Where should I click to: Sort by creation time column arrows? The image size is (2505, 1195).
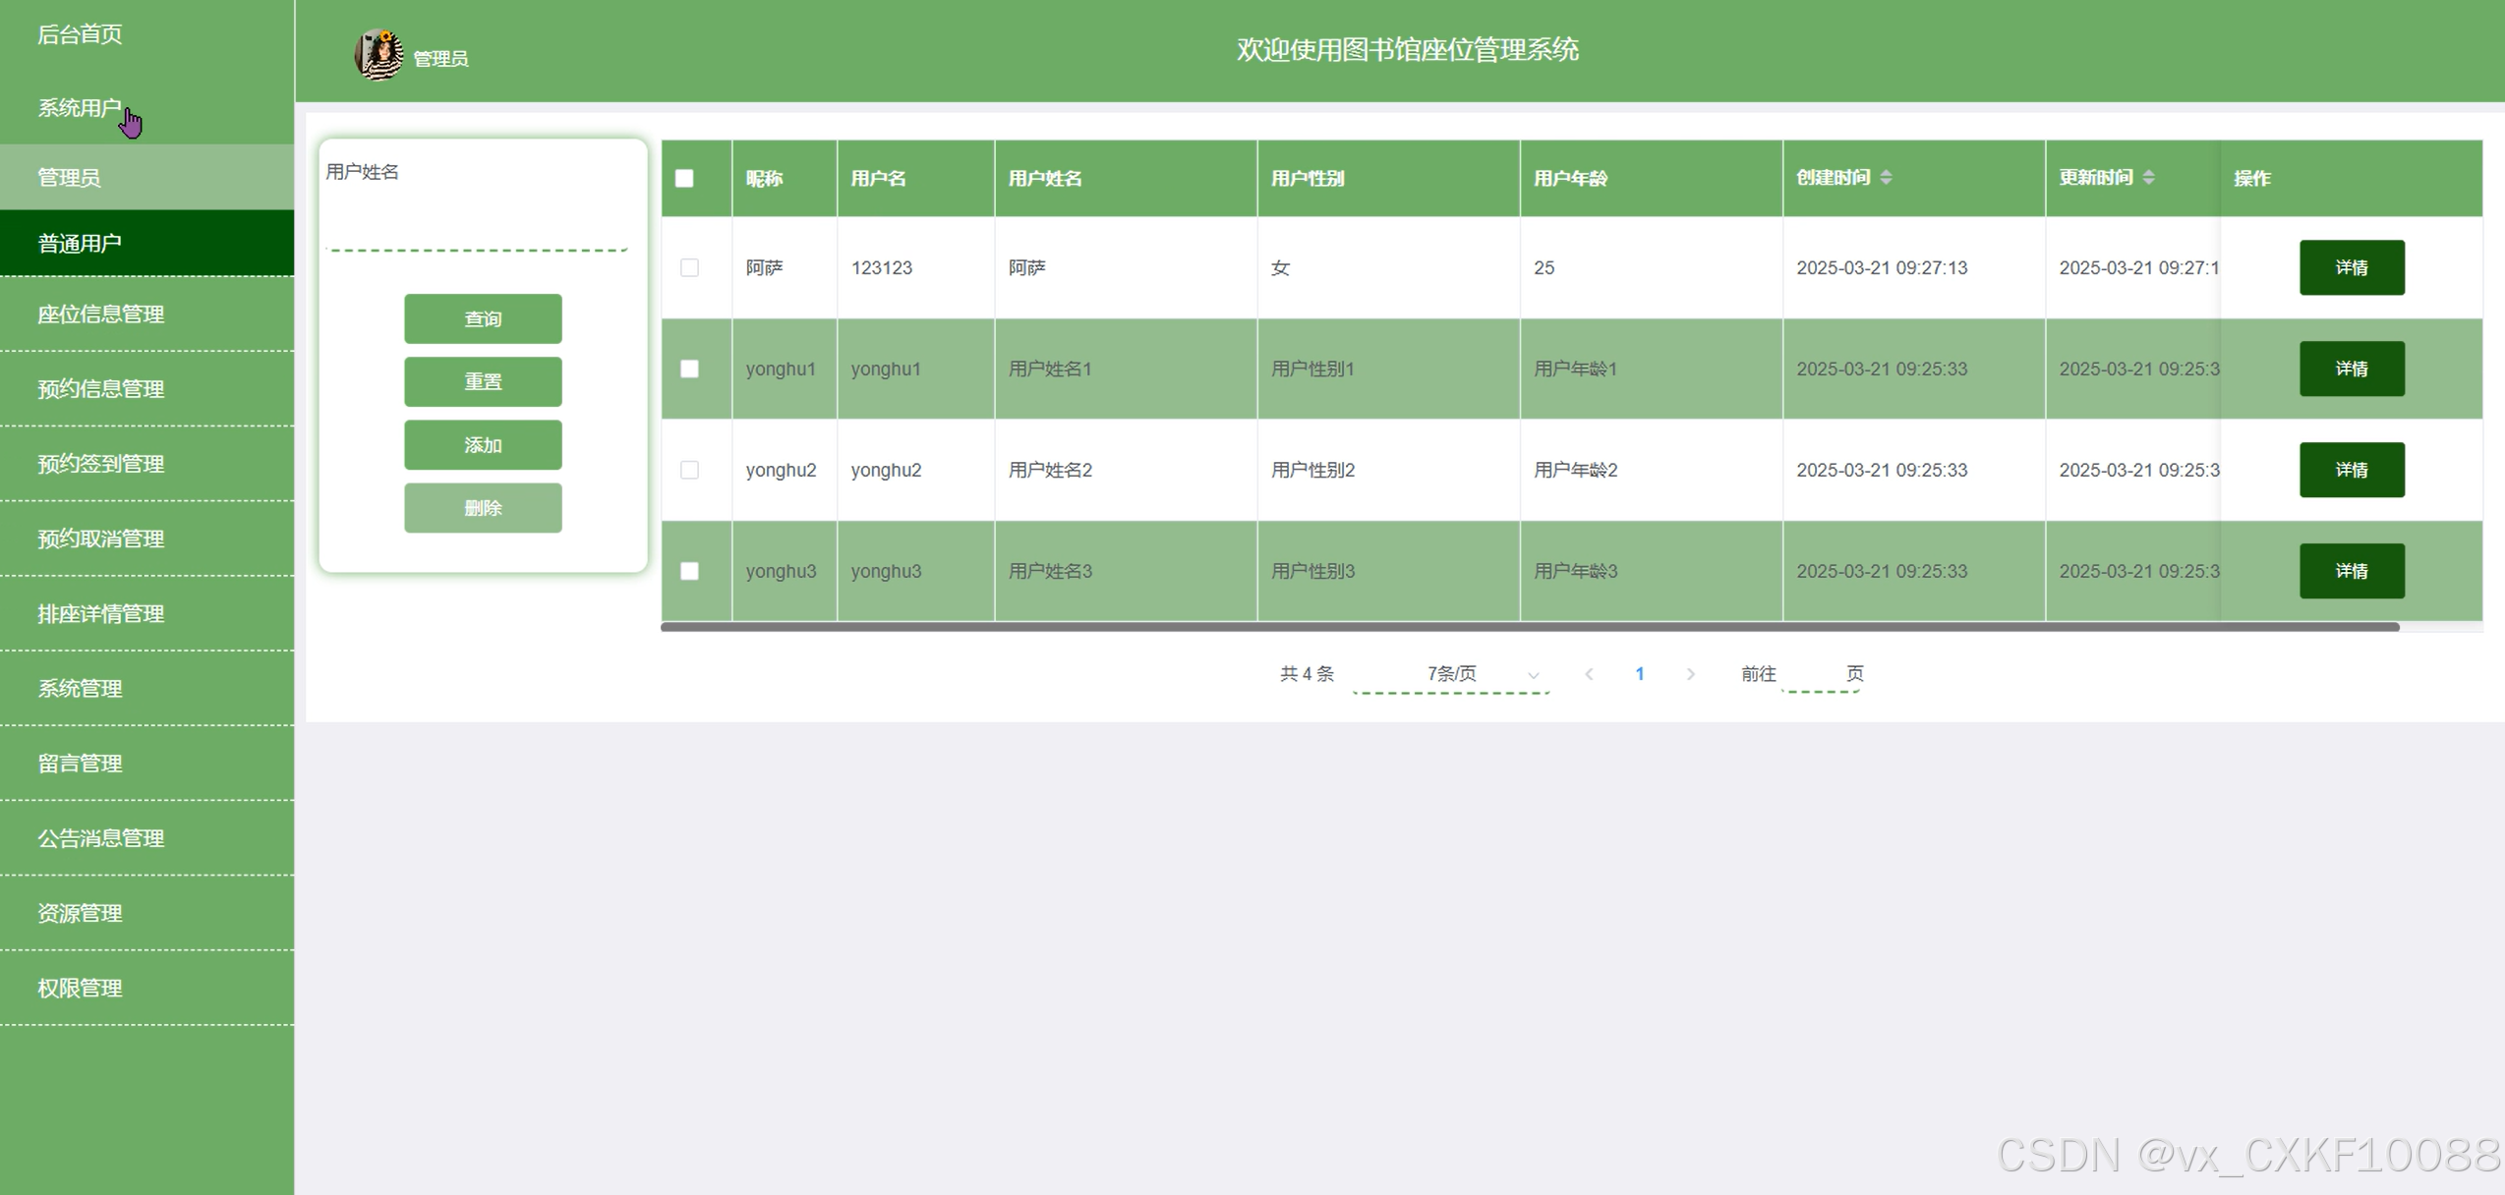click(x=1886, y=178)
